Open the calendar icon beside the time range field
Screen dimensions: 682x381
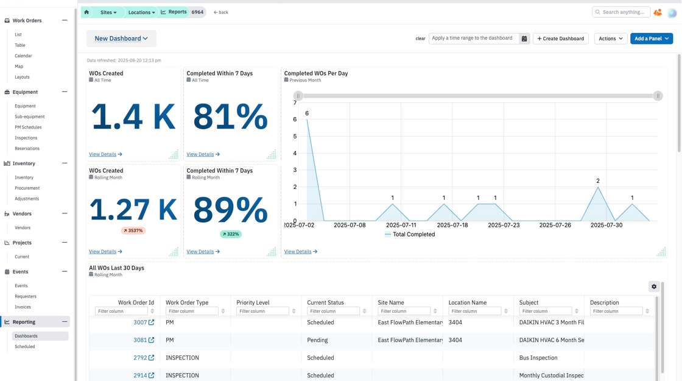pyautogui.click(x=524, y=39)
